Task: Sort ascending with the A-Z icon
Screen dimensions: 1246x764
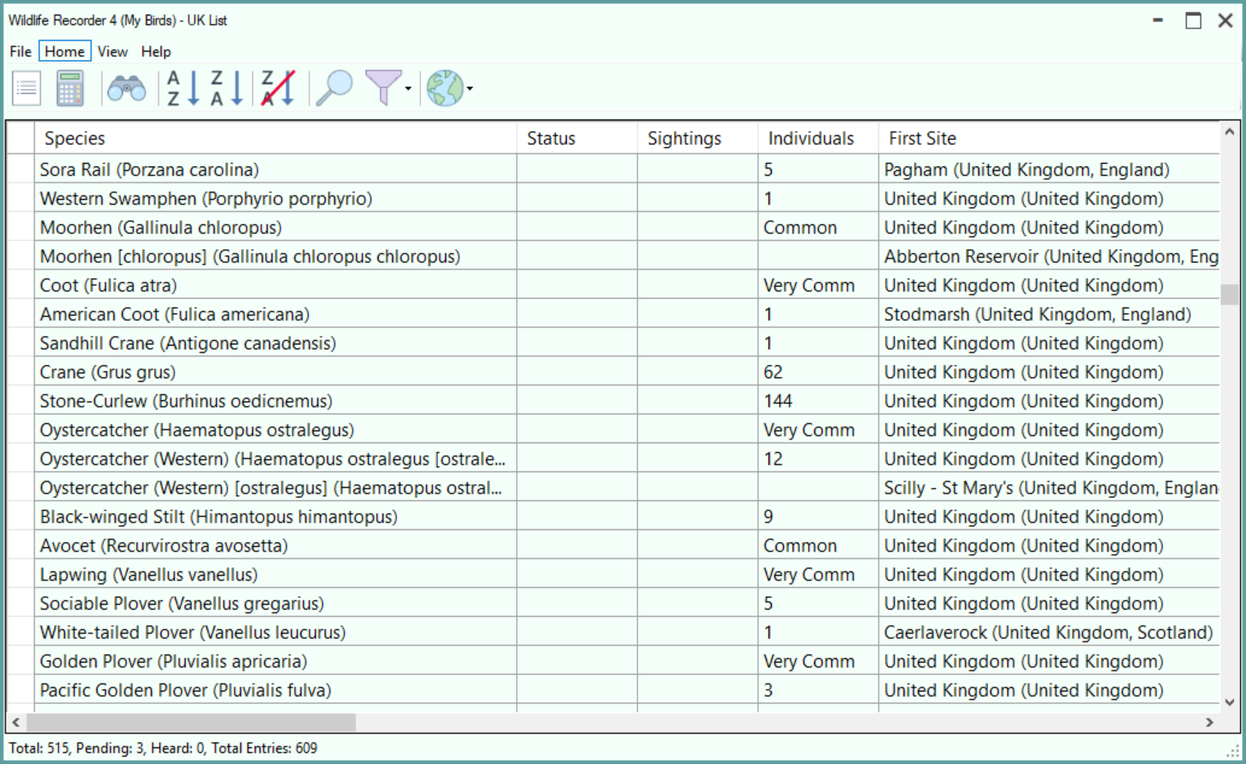Action: pos(183,88)
